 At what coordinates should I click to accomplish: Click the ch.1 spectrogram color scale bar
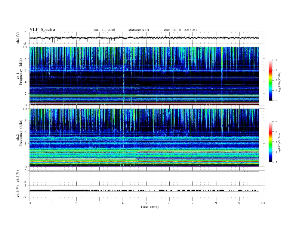[x=271, y=80]
